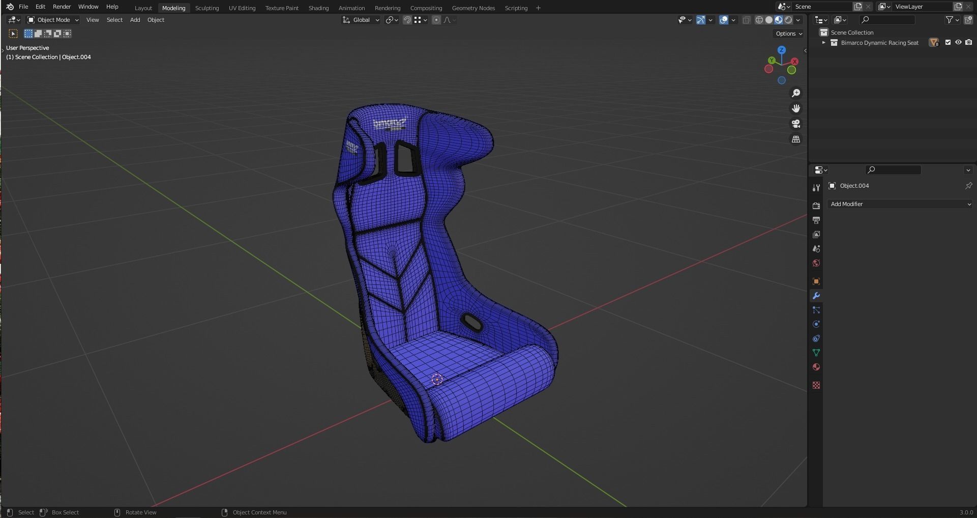The width and height of the screenshot is (977, 518).
Task: Switch to the Shading workspace tab
Action: pos(318,8)
